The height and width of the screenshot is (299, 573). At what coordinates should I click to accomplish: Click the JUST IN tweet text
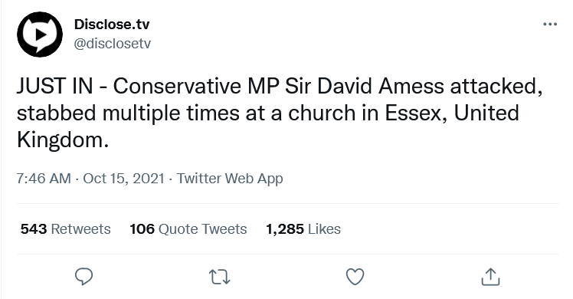[280, 113]
